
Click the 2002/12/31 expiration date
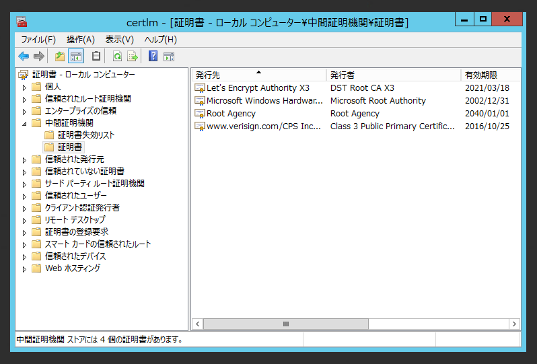[487, 101]
